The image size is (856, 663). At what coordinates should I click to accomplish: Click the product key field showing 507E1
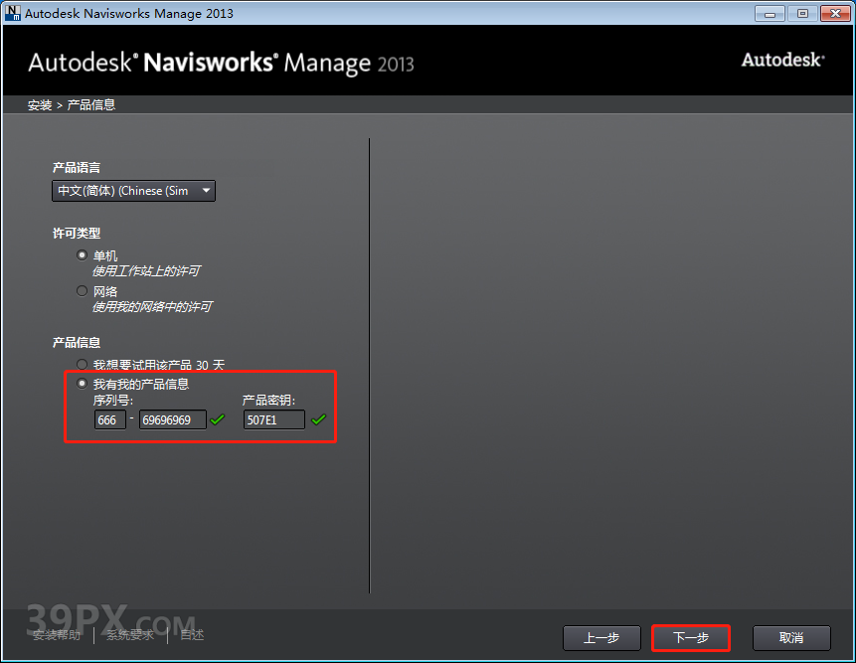273,419
